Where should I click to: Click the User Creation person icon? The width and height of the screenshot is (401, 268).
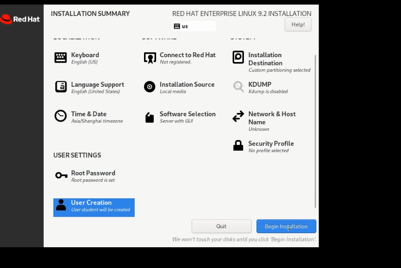[x=61, y=205]
